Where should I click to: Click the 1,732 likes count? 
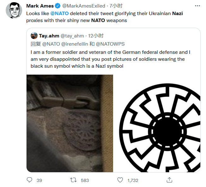click(x=133, y=180)
